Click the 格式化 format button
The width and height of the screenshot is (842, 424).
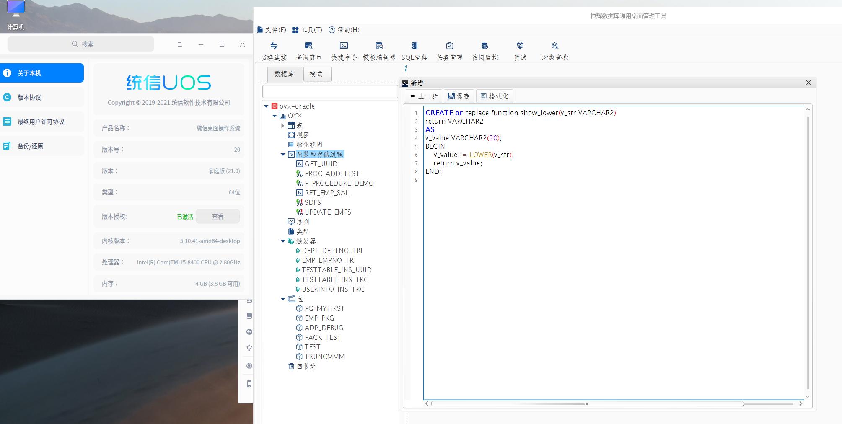(x=495, y=96)
